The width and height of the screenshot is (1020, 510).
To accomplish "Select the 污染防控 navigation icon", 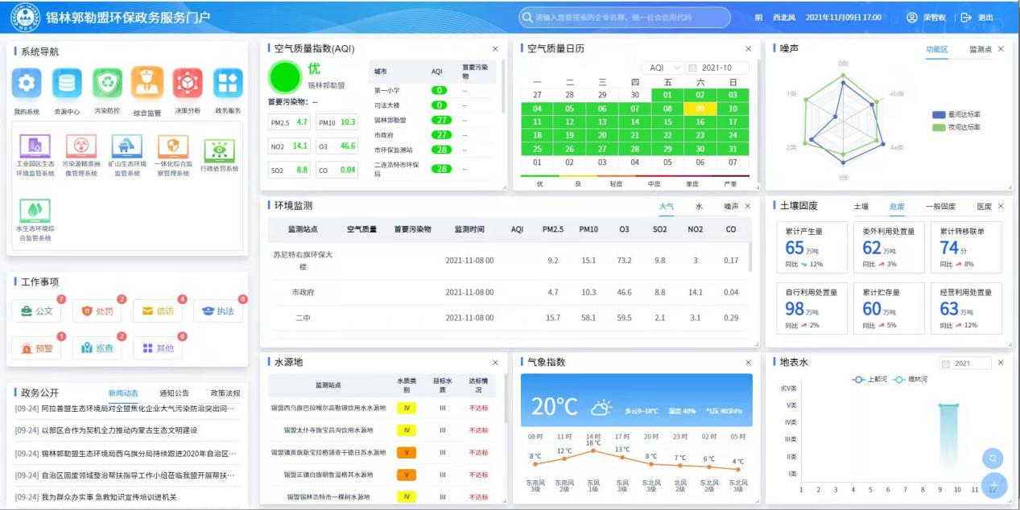I will 107,82.
